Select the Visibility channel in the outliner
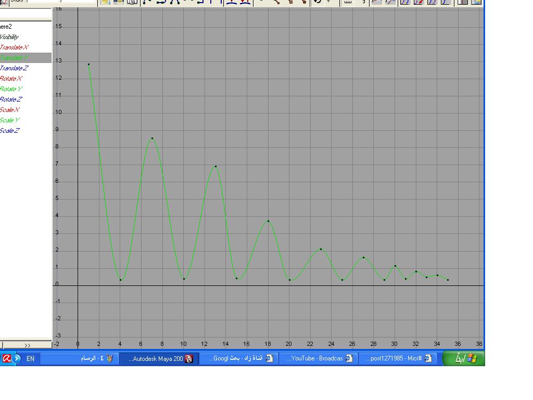This screenshot has height=400, width=533. coord(9,37)
